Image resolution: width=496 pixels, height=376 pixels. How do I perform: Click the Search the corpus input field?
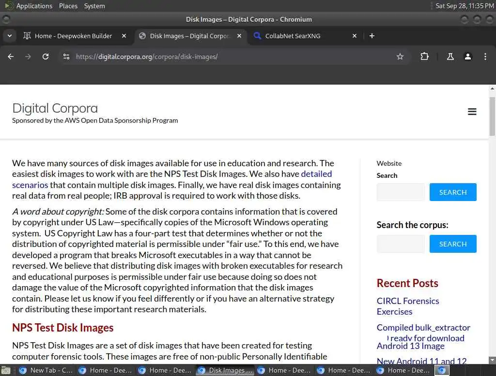(401, 244)
